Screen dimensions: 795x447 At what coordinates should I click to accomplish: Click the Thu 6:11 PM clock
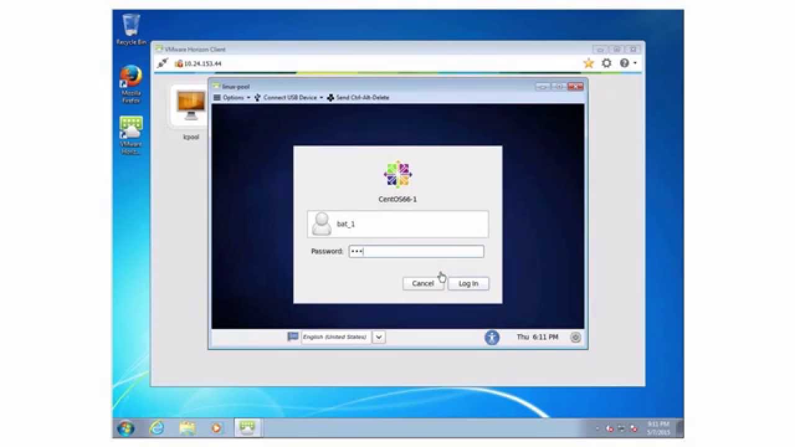click(537, 337)
